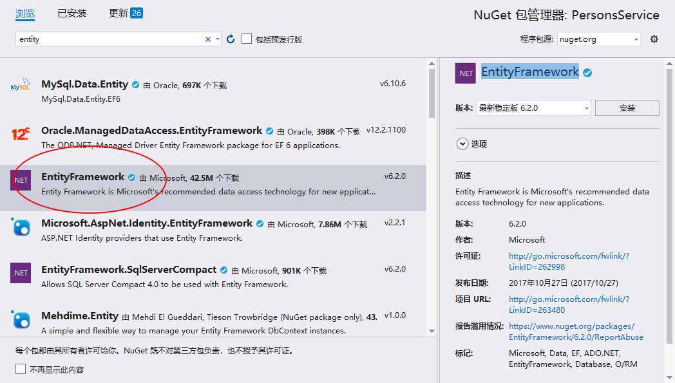Click verified badge of Microsoft.AspNet.Identity.EntityFramework
This screenshot has width=675, height=383.
[x=260, y=224]
